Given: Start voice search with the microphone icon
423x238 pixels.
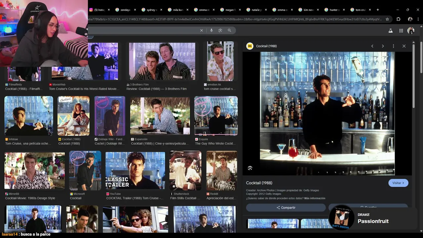Looking at the screenshot, I should pos(211,30).
